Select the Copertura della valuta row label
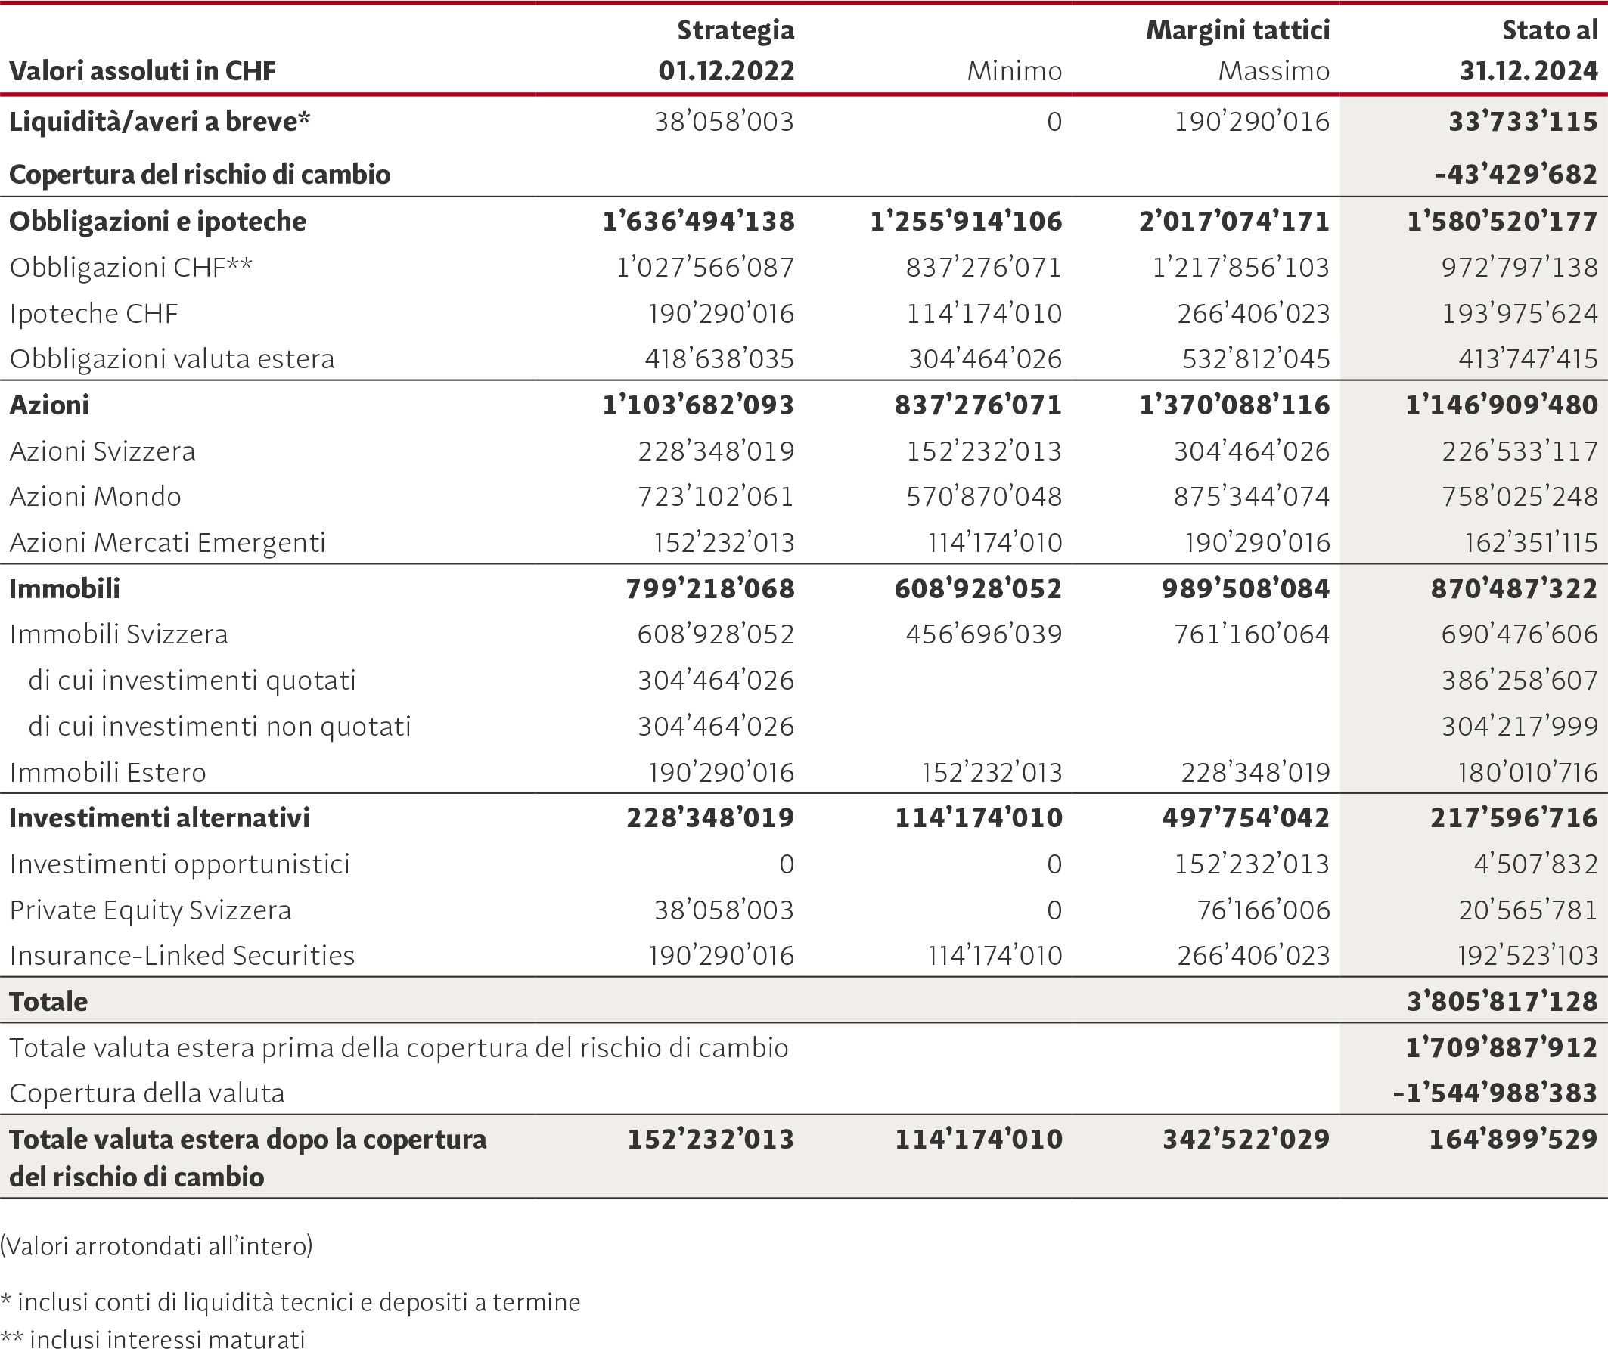 point(147,1093)
